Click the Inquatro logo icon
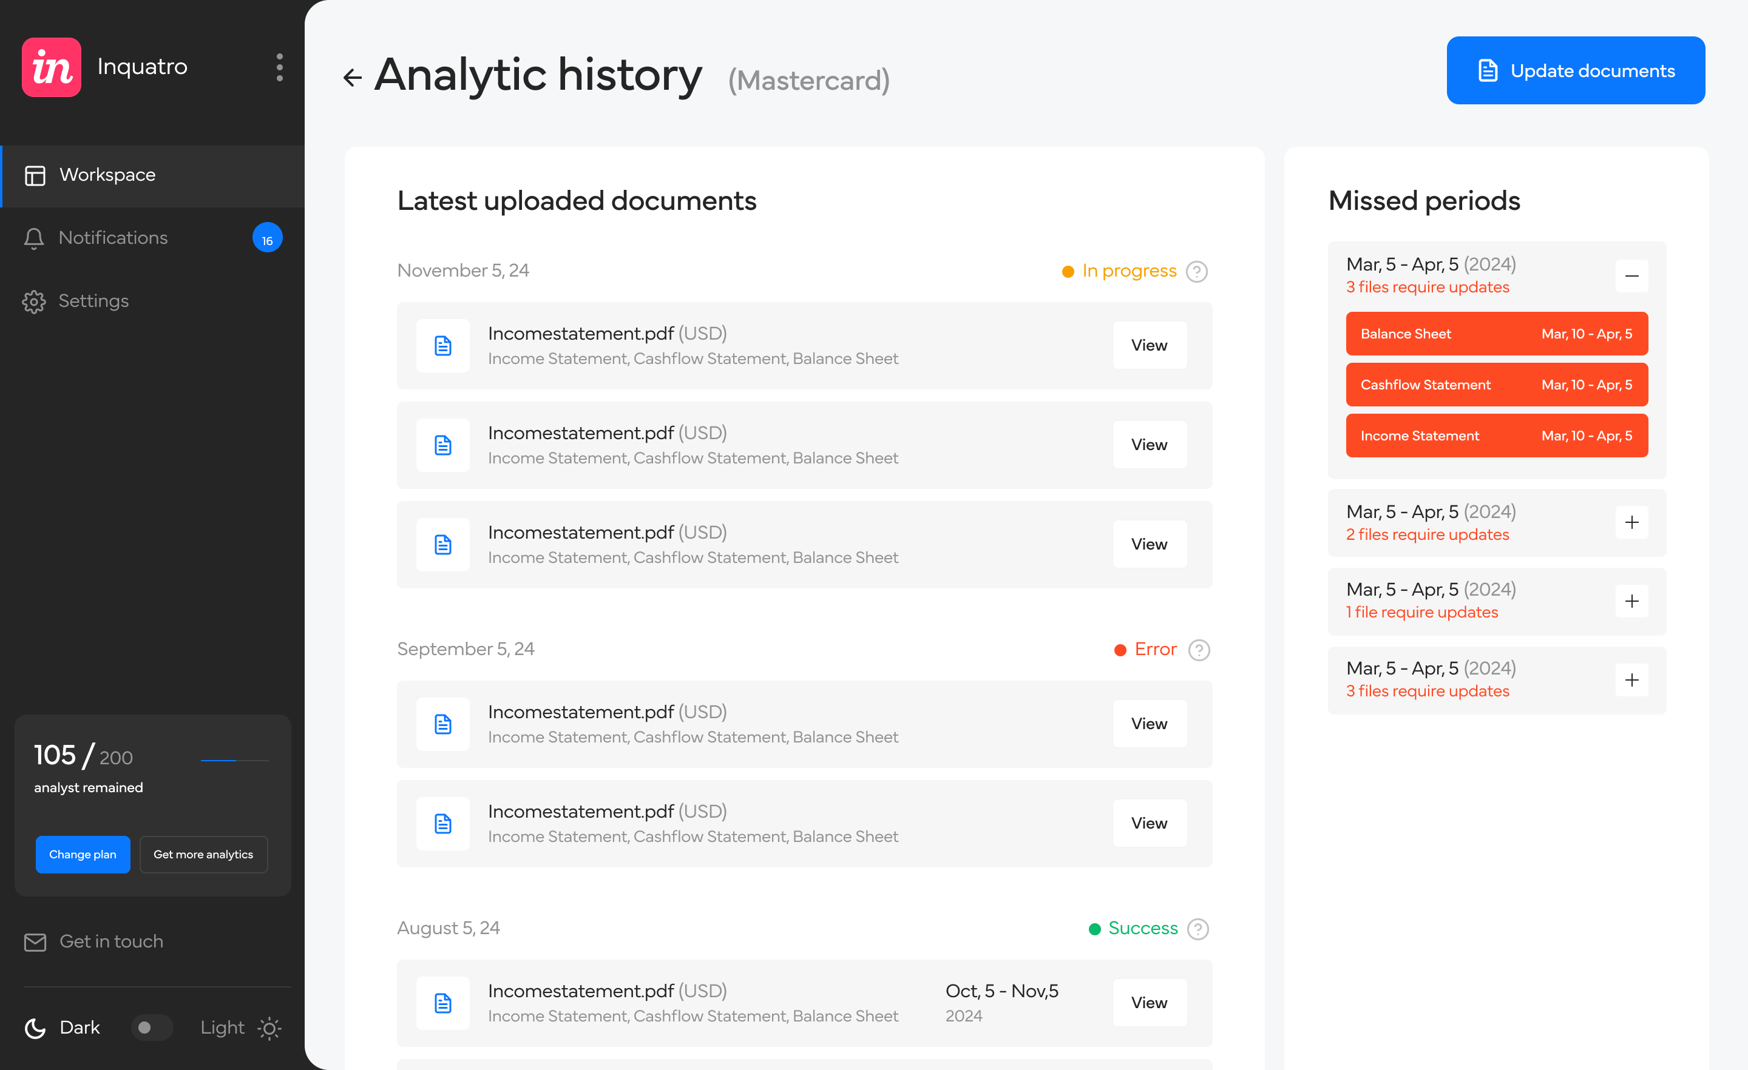1748x1070 pixels. tap(52, 67)
